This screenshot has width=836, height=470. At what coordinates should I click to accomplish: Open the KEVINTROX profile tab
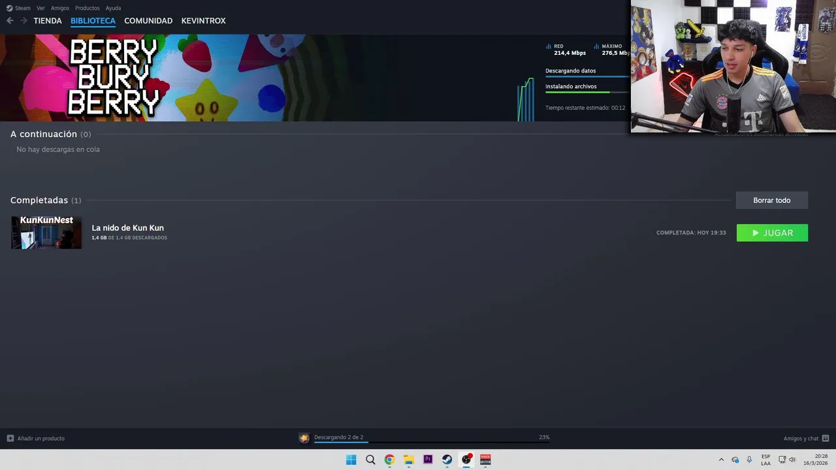[x=203, y=21]
